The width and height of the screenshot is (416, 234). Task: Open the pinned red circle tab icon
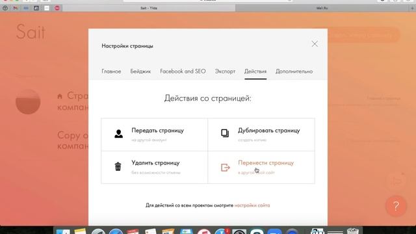point(57,8)
